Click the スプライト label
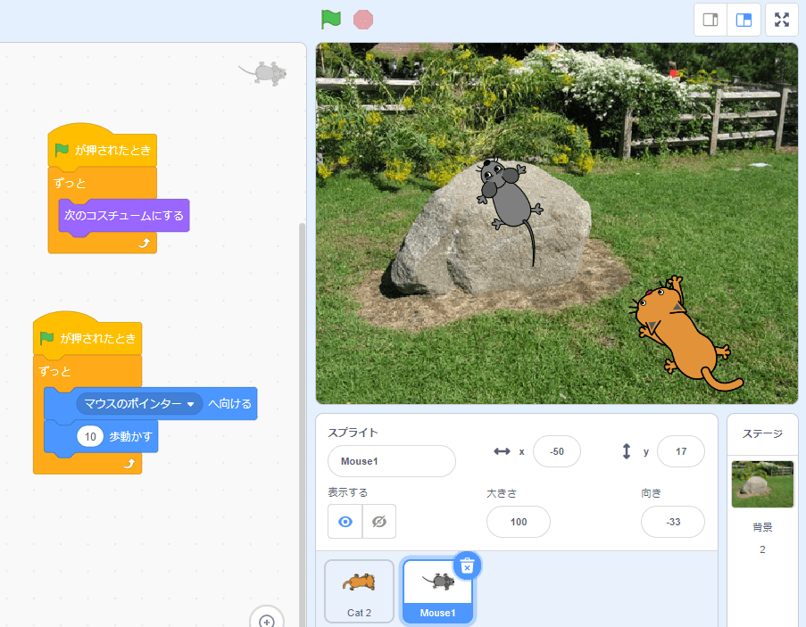806x627 pixels. pyautogui.click(x=353, y=433)
